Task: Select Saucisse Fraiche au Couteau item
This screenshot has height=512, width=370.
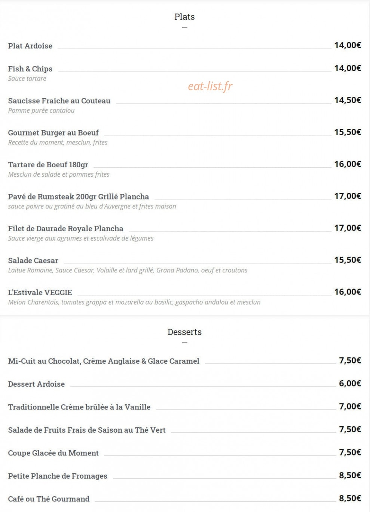Action: pyautogui.click(x=59, y=101)
